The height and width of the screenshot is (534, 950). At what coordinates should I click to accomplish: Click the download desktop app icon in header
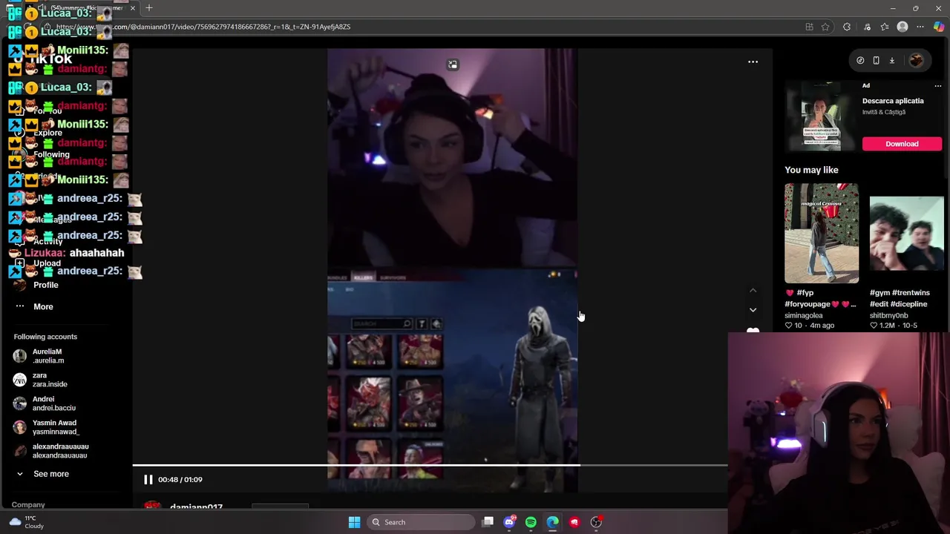[x=892, y=61]
